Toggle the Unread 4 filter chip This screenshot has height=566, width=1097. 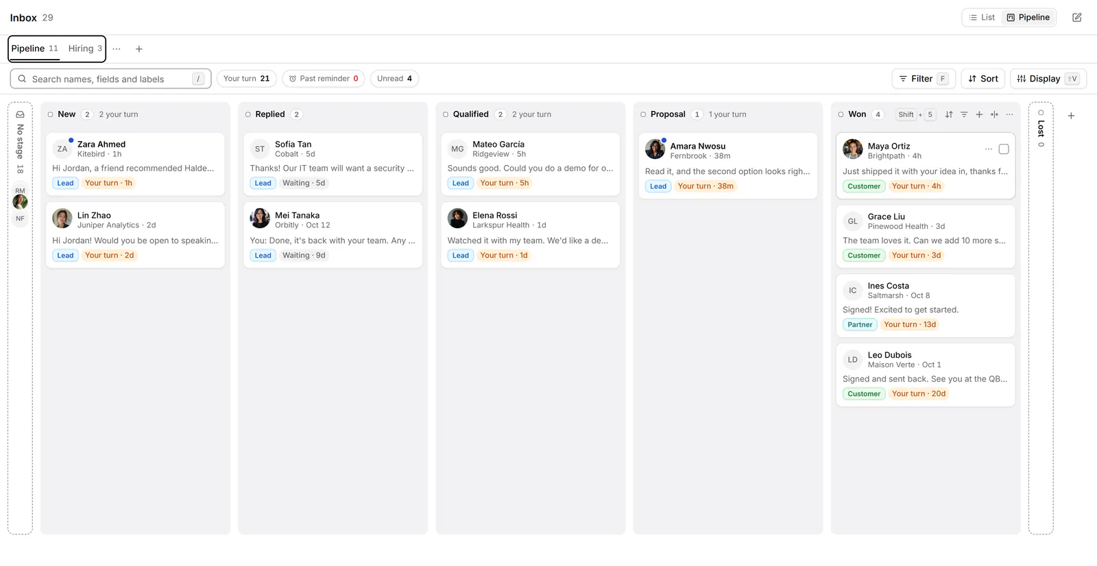[394, 79]
